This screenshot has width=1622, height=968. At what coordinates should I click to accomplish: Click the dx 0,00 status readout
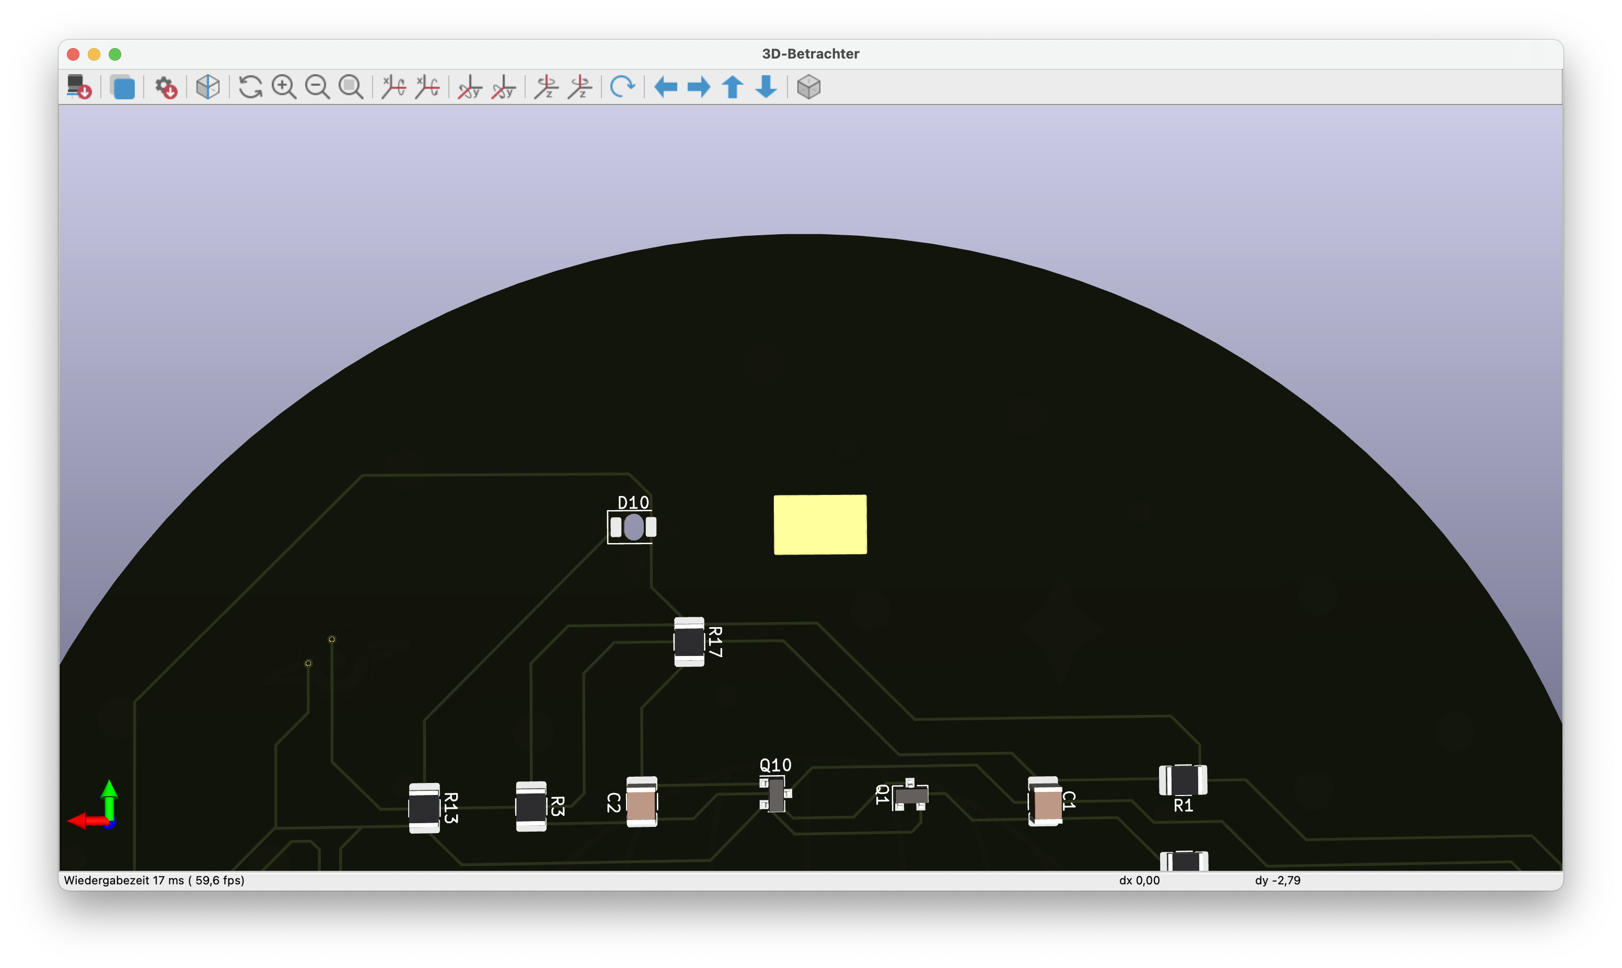(1140, 880)
